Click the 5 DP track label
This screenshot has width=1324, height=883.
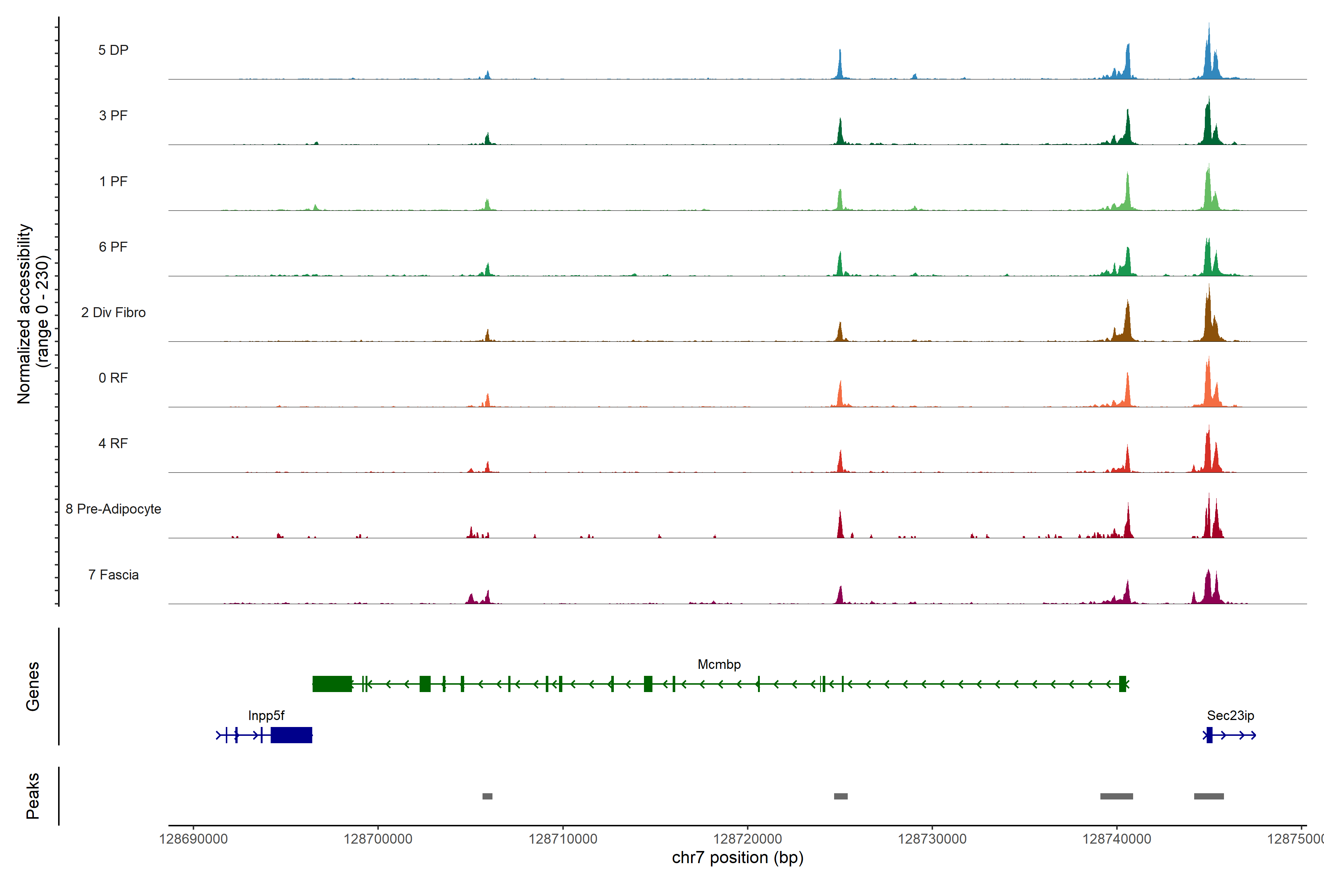pyautogui.click(x=113, y=50)
